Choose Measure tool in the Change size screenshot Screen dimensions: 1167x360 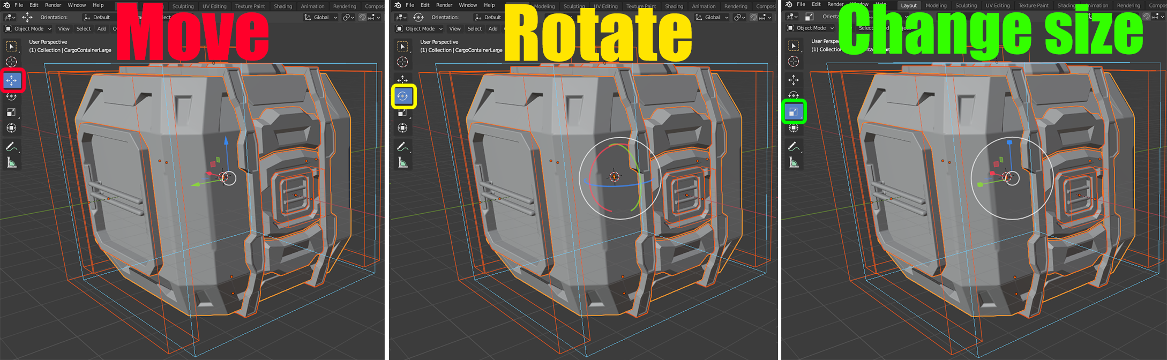point(794,162)
